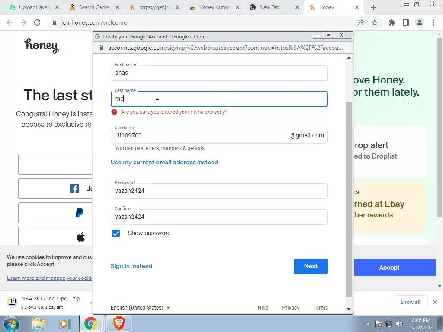
Task: Open Brave browser from the taskbar
Action: pyautogui.click(x=119, y=324)
